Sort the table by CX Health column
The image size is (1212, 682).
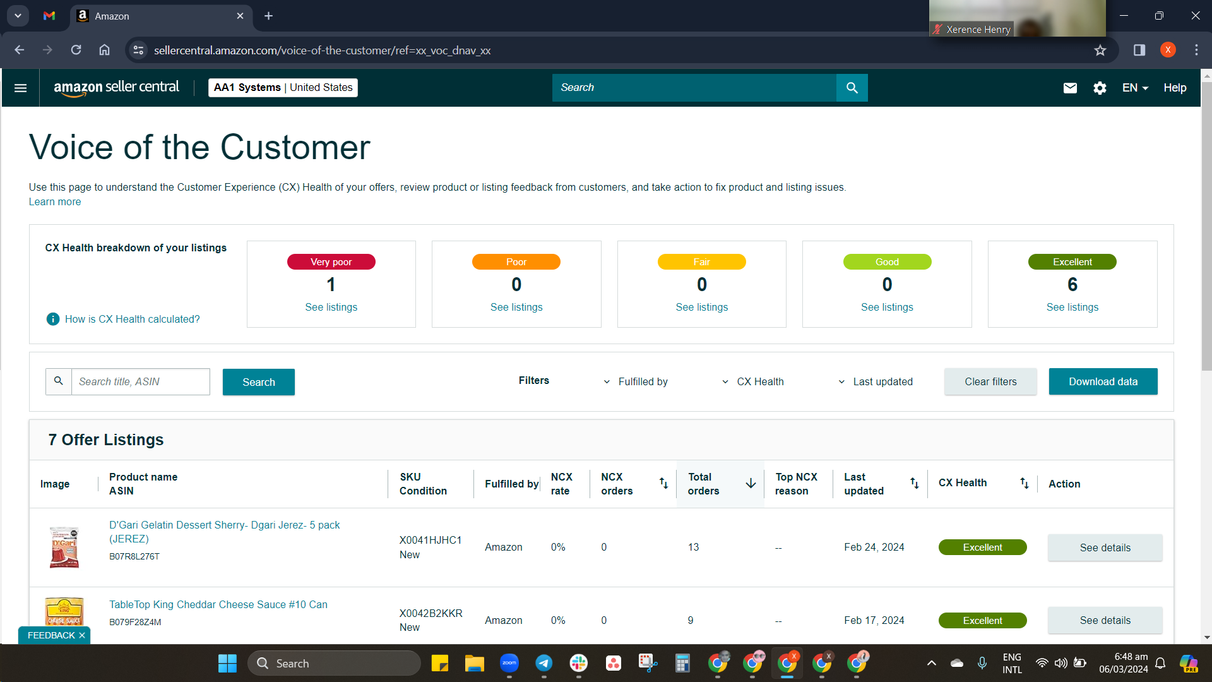click(1024, 483)
